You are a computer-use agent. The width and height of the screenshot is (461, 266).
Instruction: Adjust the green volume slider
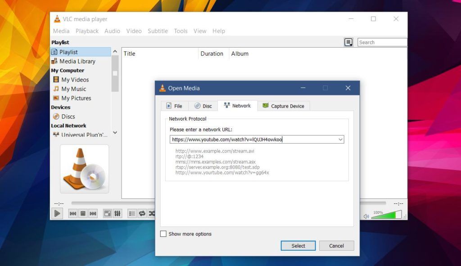pyautogui.click(x=386, y=215)
